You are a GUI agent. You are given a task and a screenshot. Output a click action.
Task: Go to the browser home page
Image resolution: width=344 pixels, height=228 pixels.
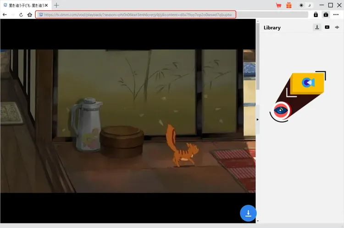(30, 15)
